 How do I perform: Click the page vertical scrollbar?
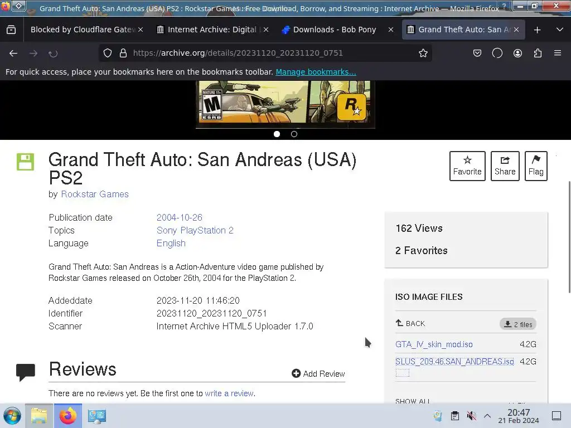click(569, 236)
